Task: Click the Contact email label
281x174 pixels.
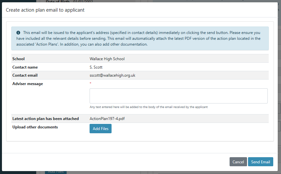Action: point(25,75)
